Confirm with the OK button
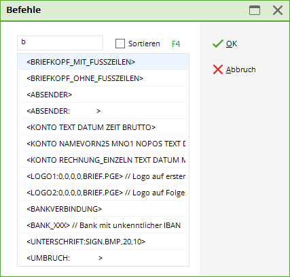Viewport: 290px width, 277px height. pos(225,44)
